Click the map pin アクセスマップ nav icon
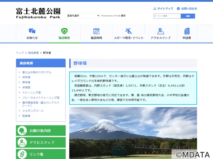 point(161,31)
